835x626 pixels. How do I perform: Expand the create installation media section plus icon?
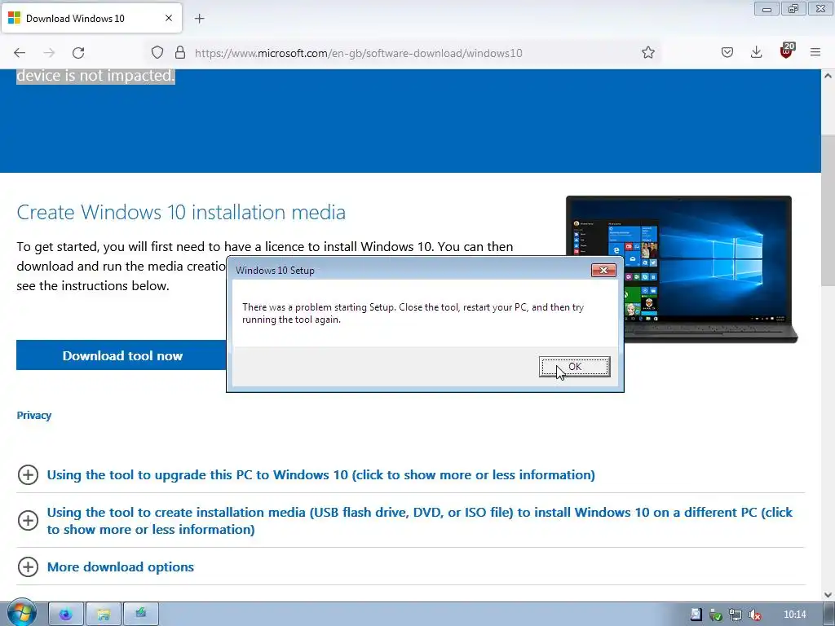29,521
